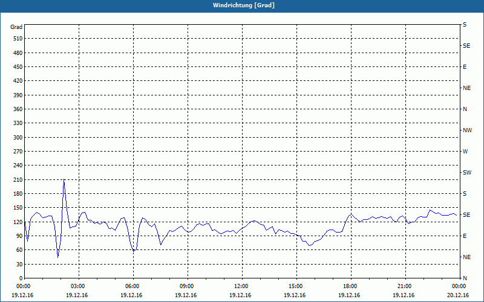This screenshot has width=484, height=302.
Task: Select the '0' degree axis label
Action: coord(21,278)
